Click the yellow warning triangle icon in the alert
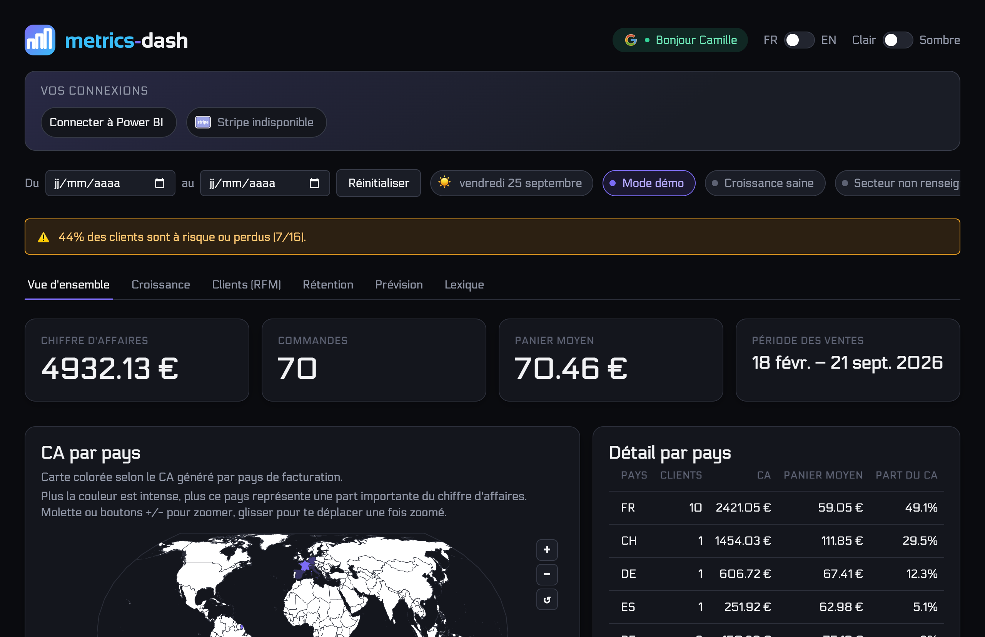The height and width of the screenshot is (637, 985). click(43, 237)
